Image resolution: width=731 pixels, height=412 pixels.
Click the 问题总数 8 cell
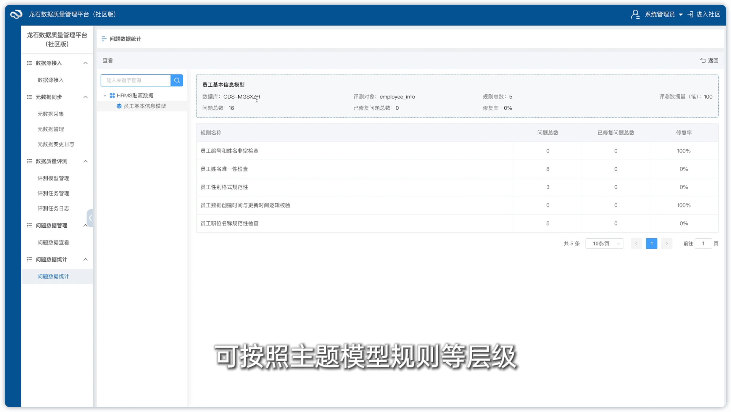tap(548, 169)
